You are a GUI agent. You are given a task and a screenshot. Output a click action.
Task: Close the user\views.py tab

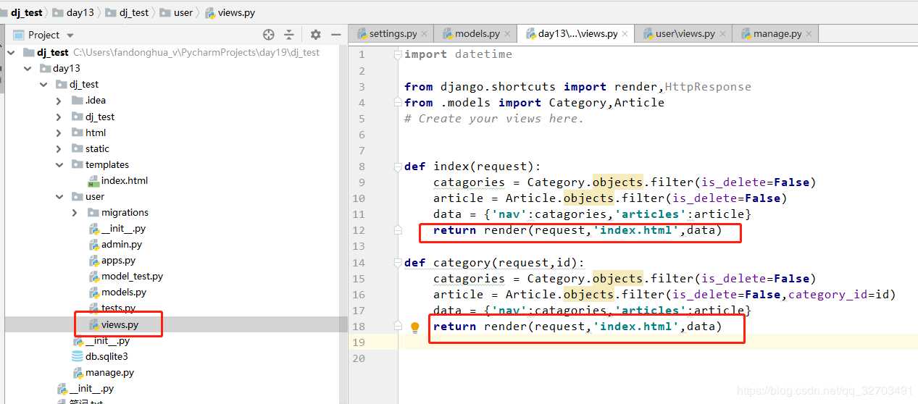point(724,33)
